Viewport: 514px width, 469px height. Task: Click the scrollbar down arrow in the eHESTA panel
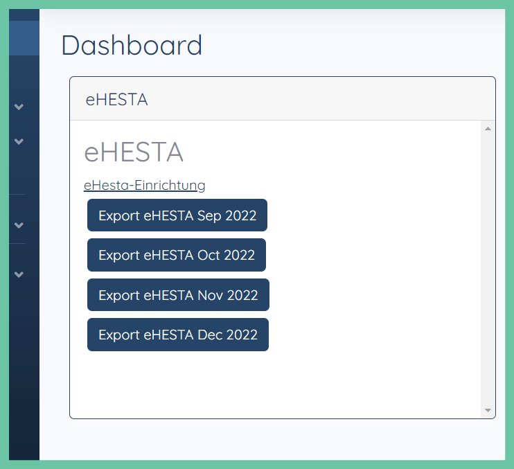pos(488,410)
